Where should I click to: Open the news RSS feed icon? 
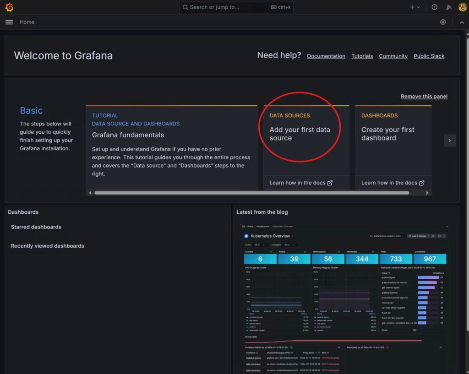(449, 7)
